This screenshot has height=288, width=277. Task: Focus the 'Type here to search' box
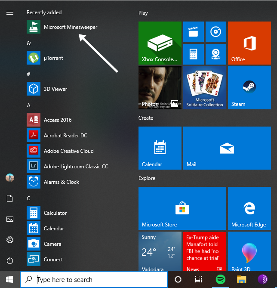coord(94,279)
